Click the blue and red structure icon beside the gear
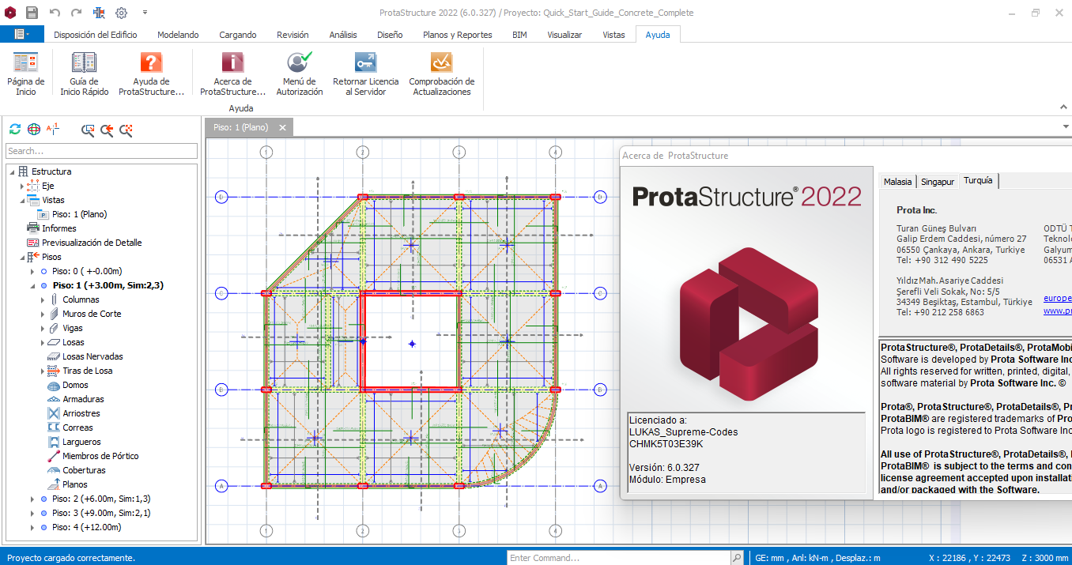Image resolution: width=1072 pixels, height=565 pixels. [x=99, y=13]
